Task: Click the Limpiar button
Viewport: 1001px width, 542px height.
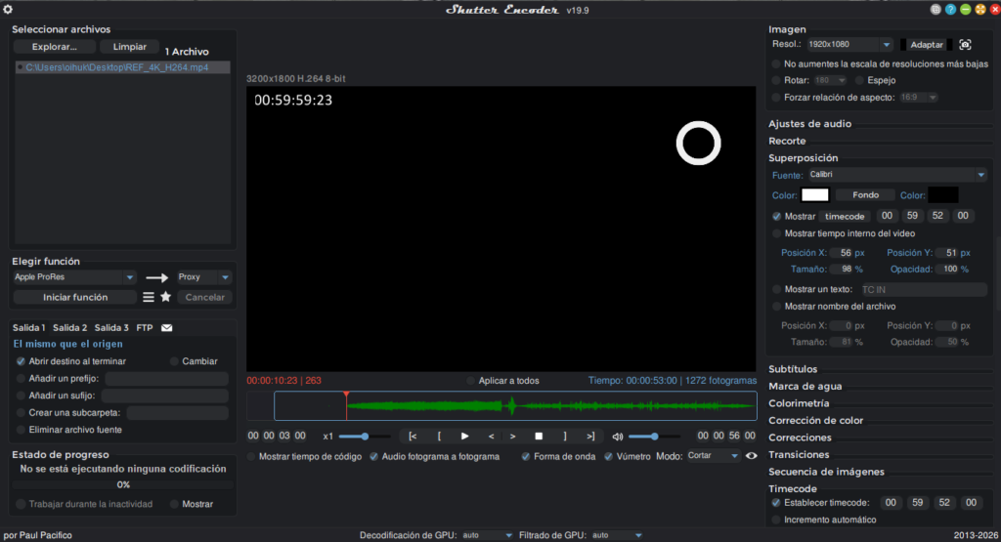Action: tap(130, 47)
